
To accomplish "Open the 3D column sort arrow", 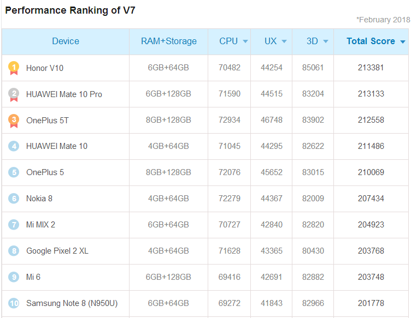I will coord(326,41).
